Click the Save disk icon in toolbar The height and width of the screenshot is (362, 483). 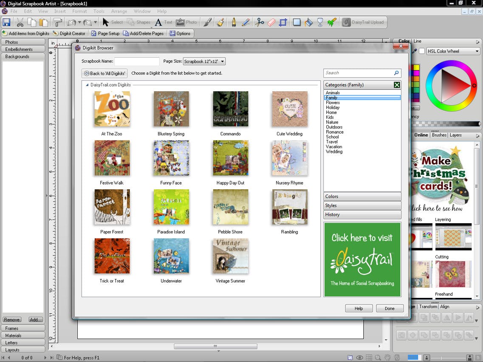point(6,22)
